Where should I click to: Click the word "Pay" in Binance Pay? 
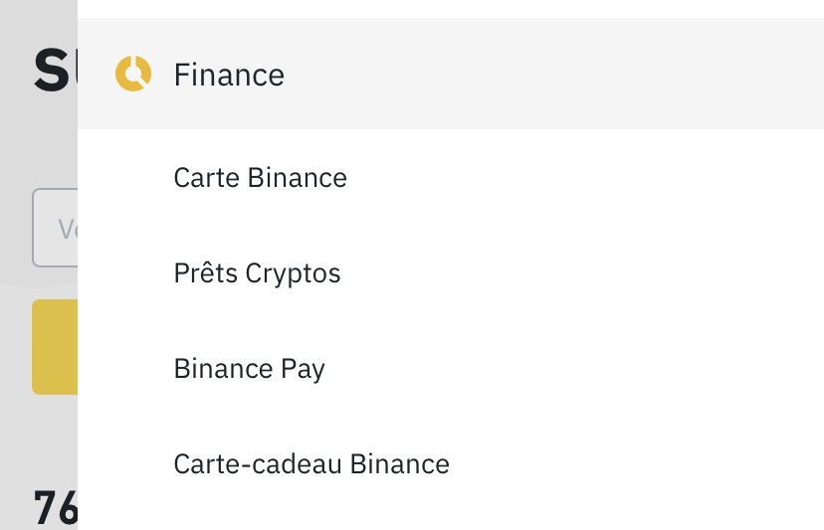click(x=303, y=369)
